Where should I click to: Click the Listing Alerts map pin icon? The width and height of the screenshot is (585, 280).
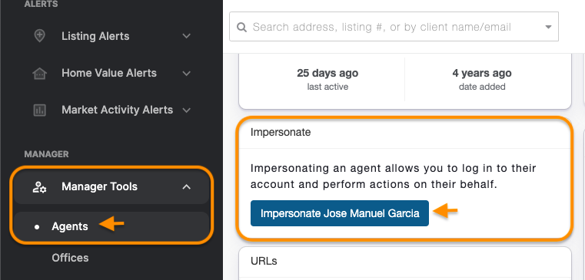click(39, 36)
